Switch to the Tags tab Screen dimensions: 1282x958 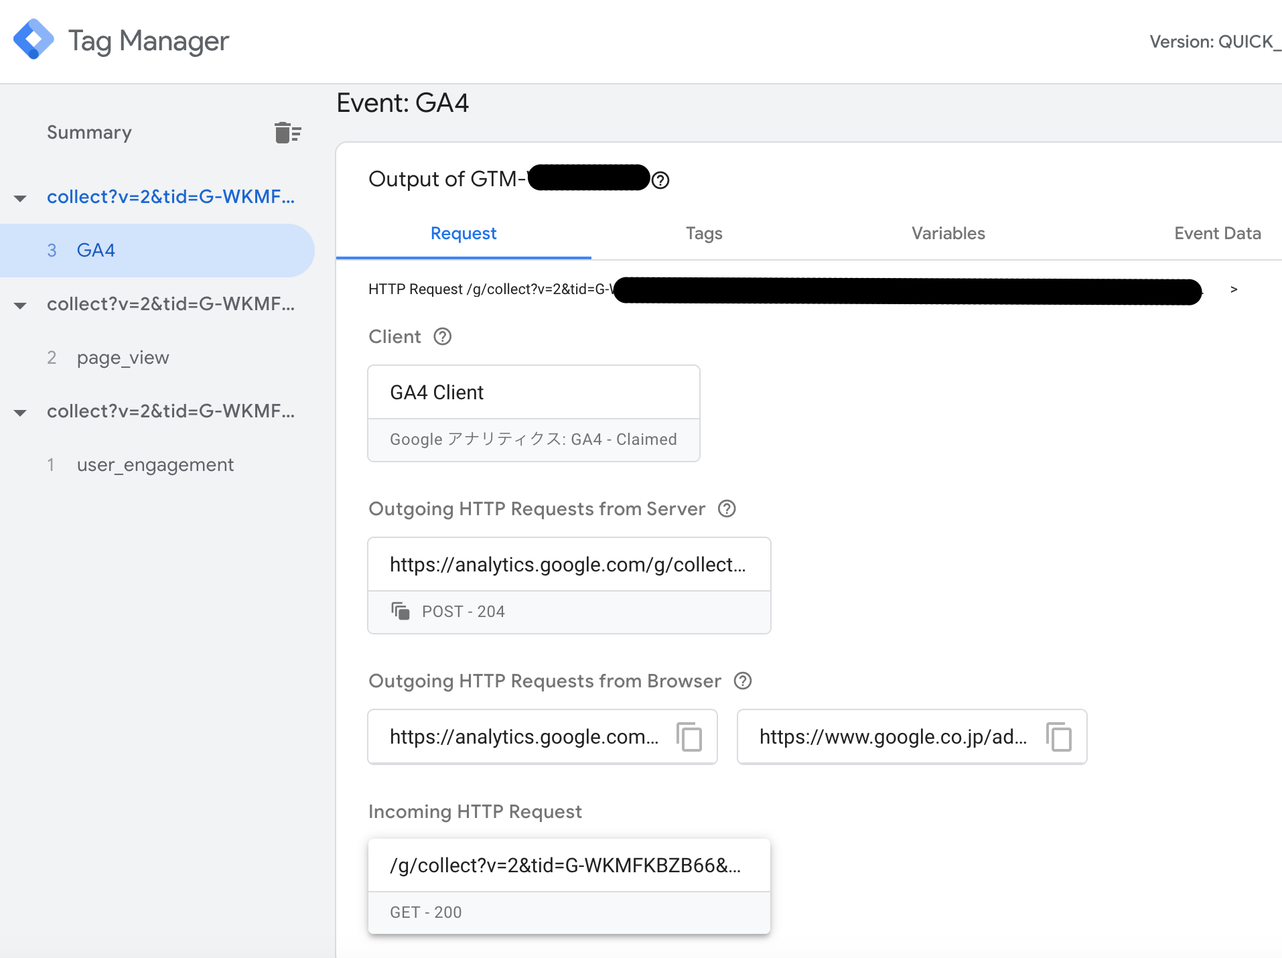point(704,234)
